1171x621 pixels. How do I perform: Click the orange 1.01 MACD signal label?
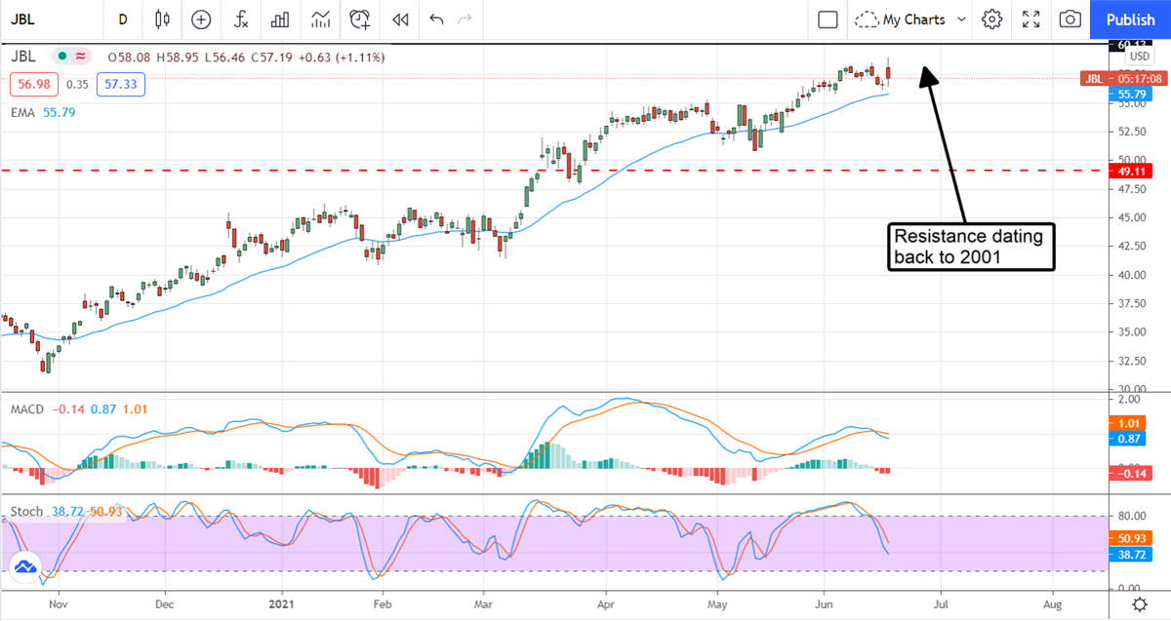click(1129, 425)
